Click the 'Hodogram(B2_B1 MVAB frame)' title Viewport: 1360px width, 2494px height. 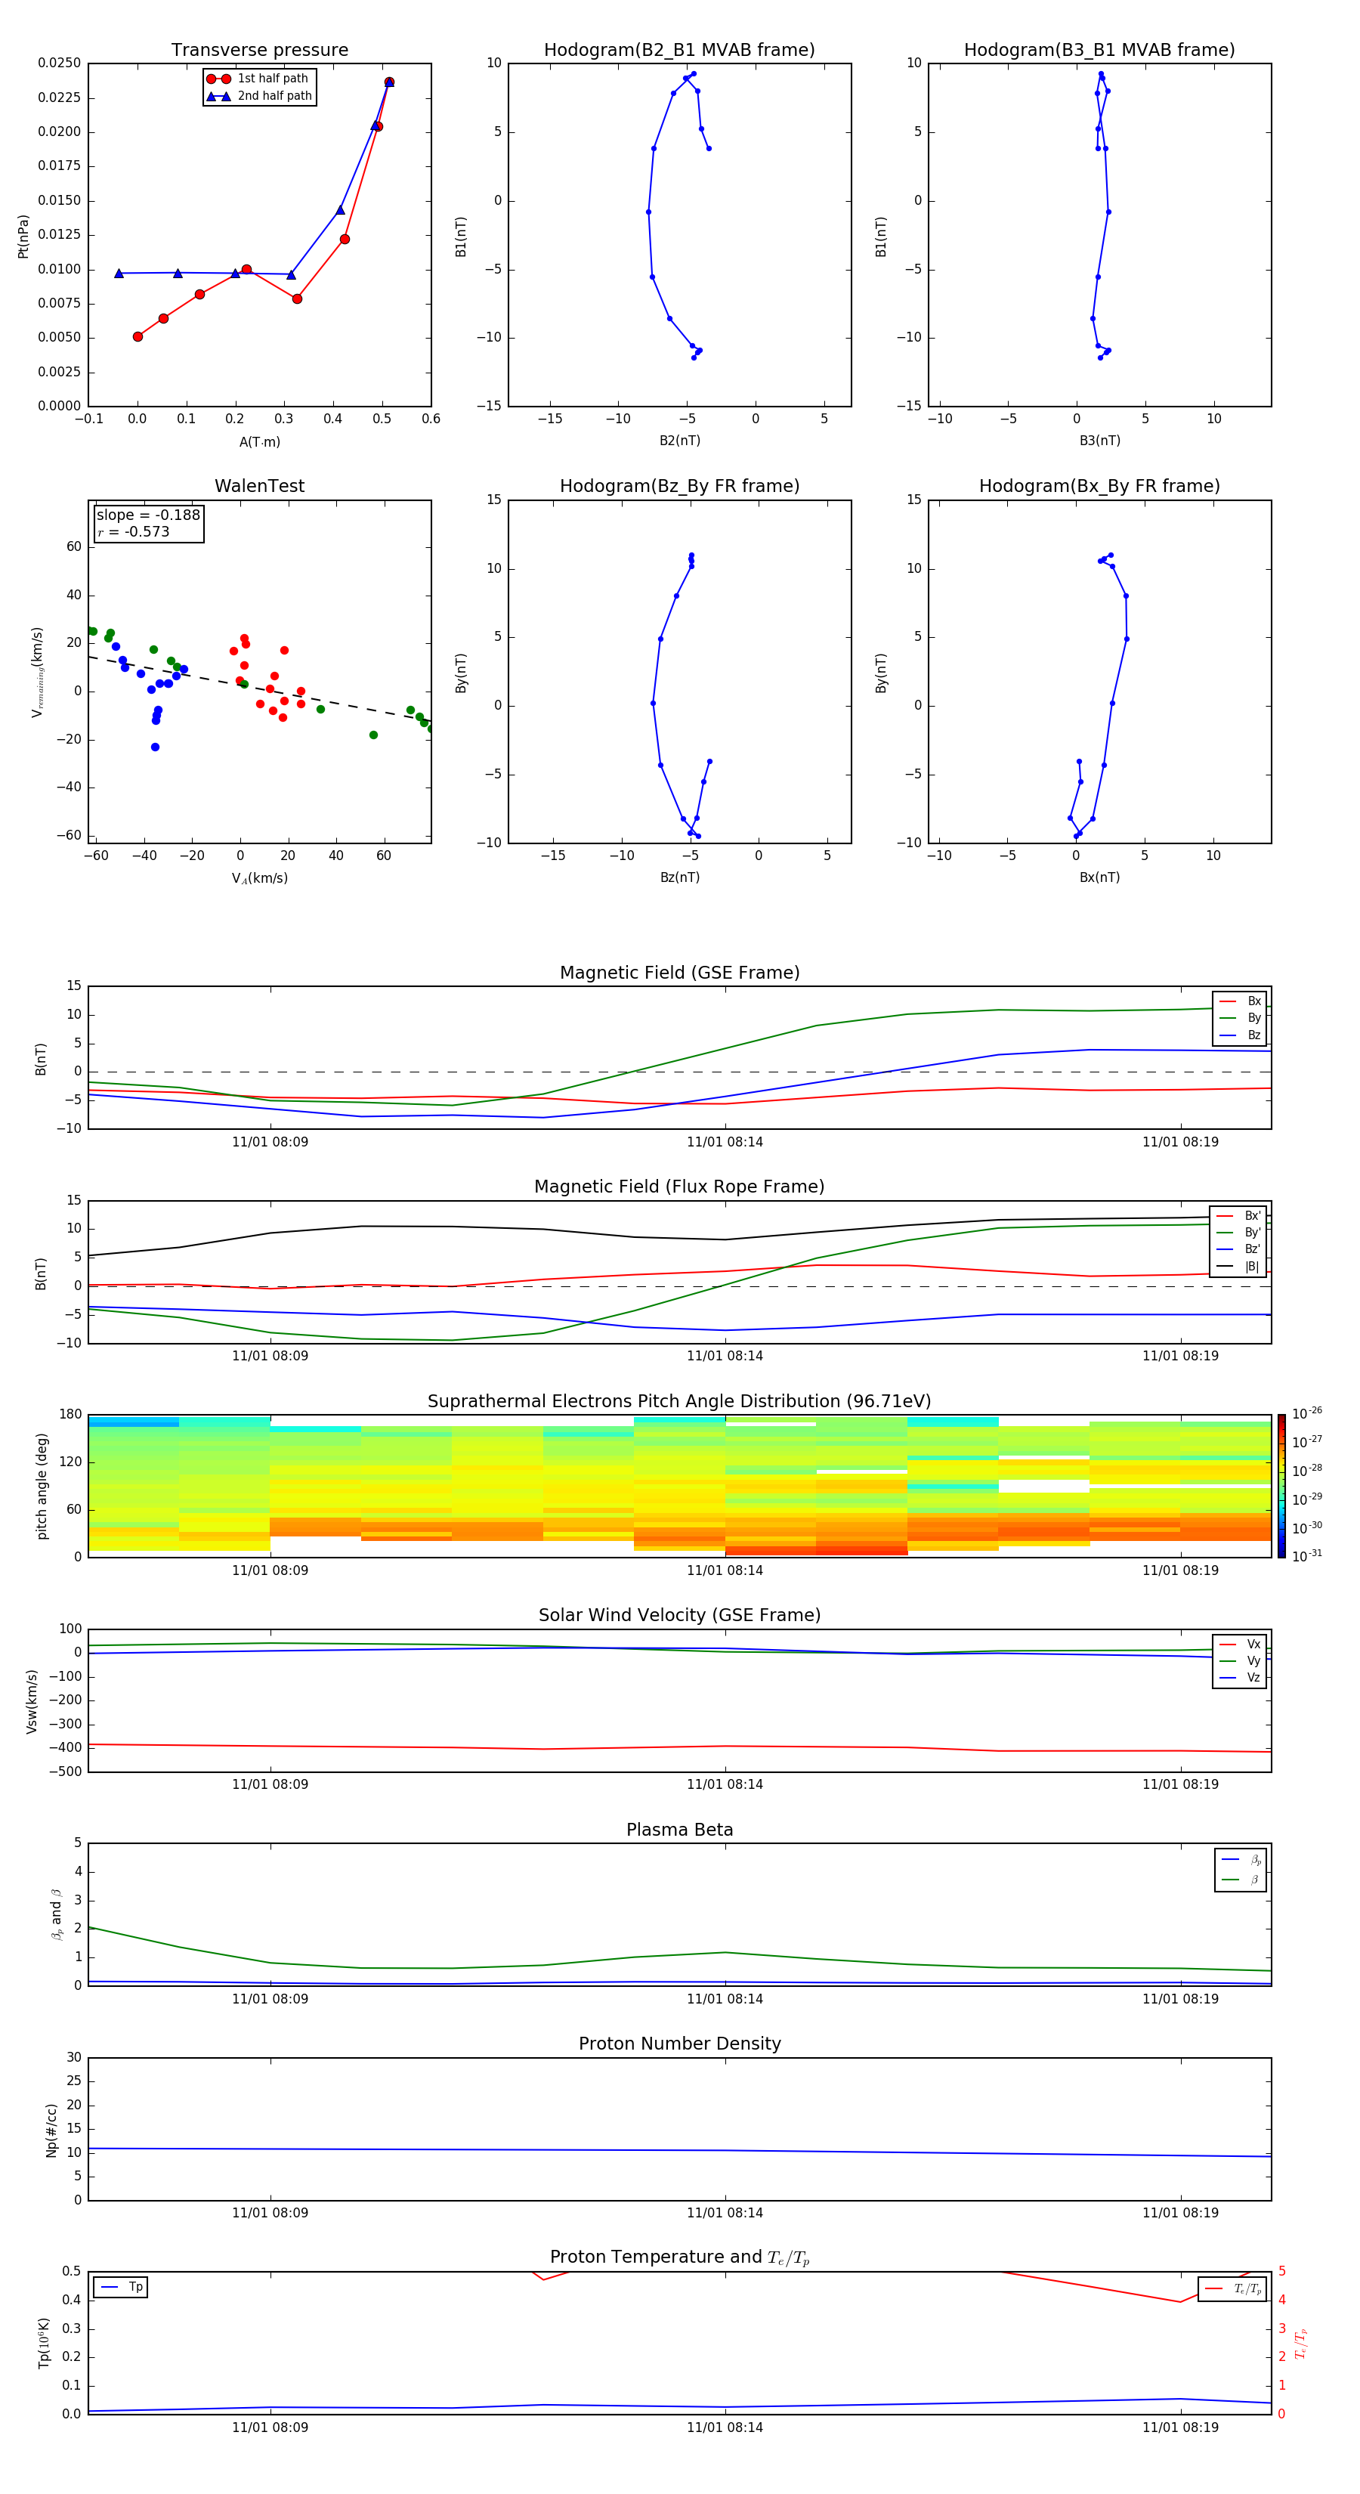(x=679, y=51)
